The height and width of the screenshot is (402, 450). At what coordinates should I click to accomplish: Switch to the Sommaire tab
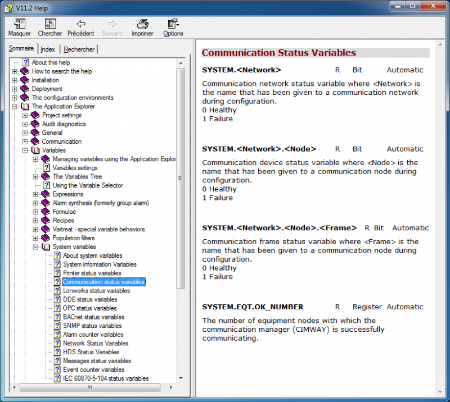(21, 48)
